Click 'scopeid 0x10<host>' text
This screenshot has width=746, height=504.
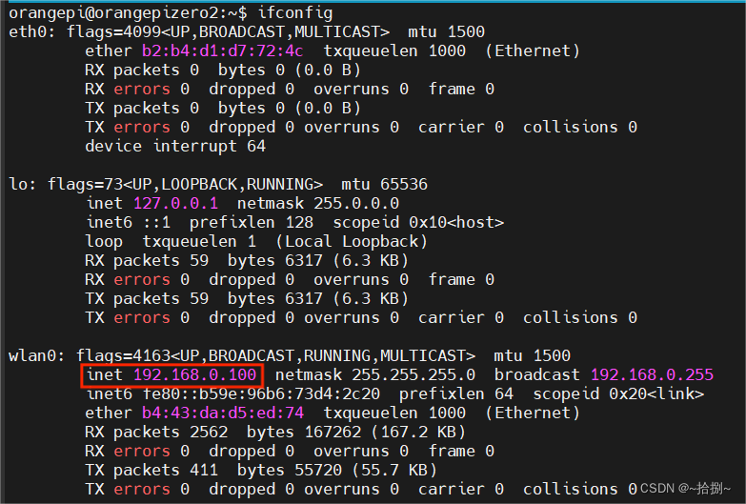[418, 222]
